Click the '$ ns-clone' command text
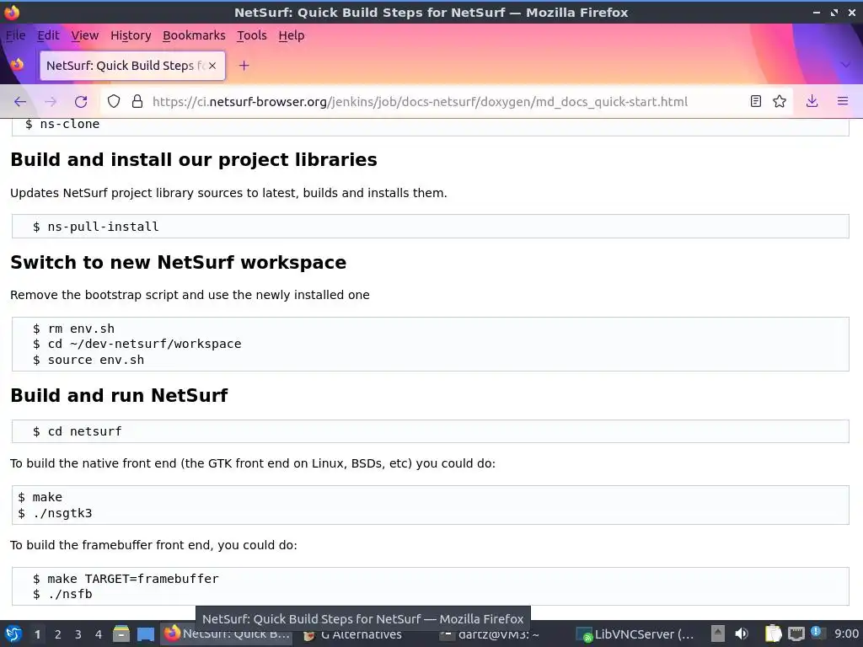Viewport: 863px width, 647px height. coord(62,125)
